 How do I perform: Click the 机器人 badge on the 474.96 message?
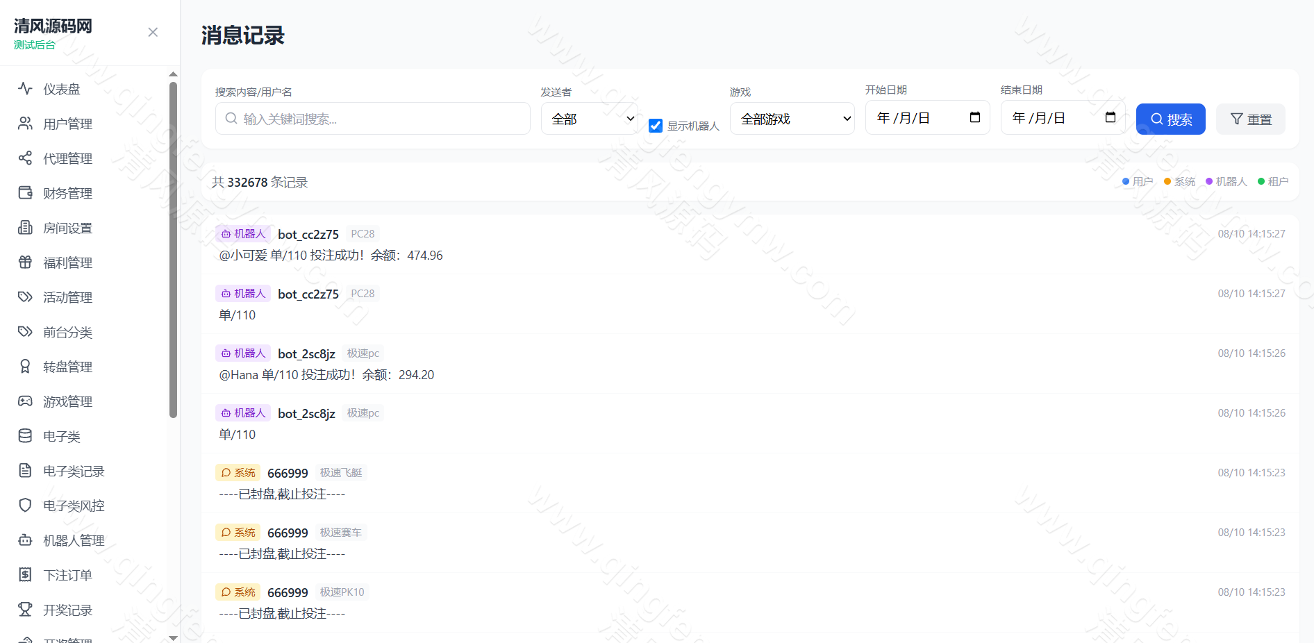point(243,234)
